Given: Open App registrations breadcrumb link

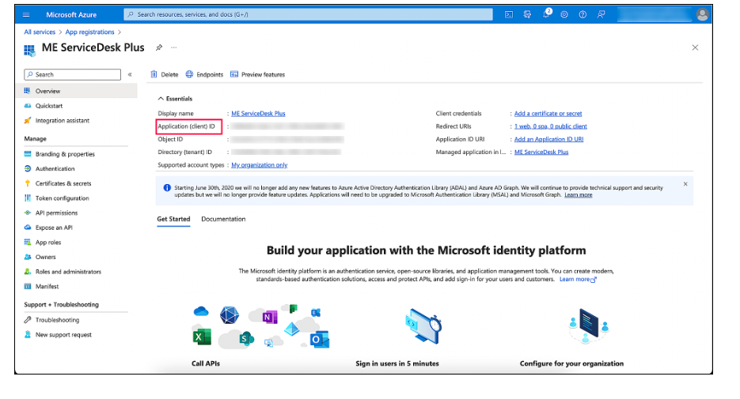Looking at the screenshot, I should pyautogui.click(x=89, y=32).
